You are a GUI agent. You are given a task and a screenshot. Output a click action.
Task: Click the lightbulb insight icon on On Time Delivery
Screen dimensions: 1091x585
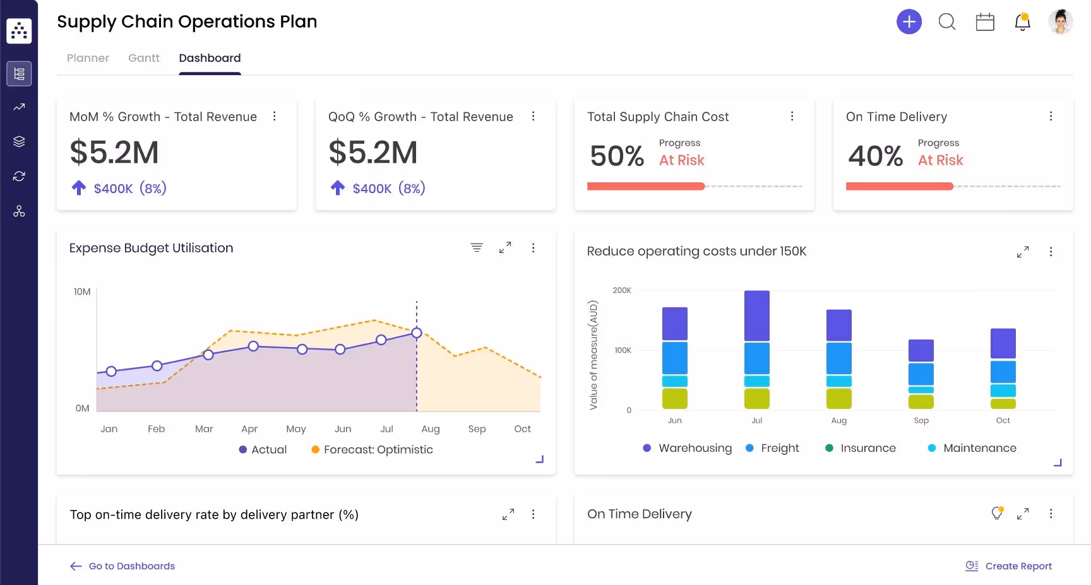click(997, 513)
